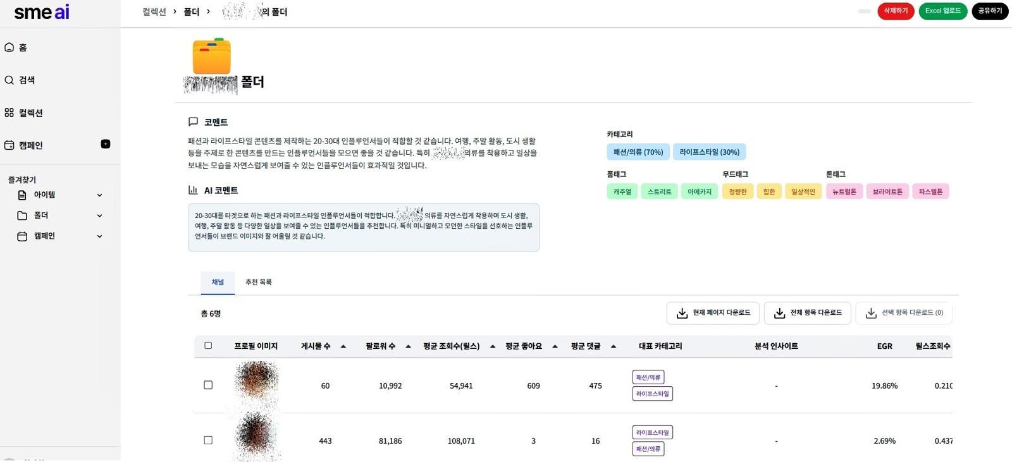This screenshot has height=462, width=1012.
Task: Click the EGR column header
Action: coord(884,346)
